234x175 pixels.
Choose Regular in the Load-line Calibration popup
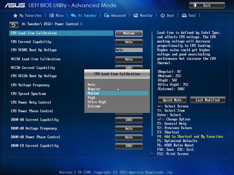click(117, 89)
